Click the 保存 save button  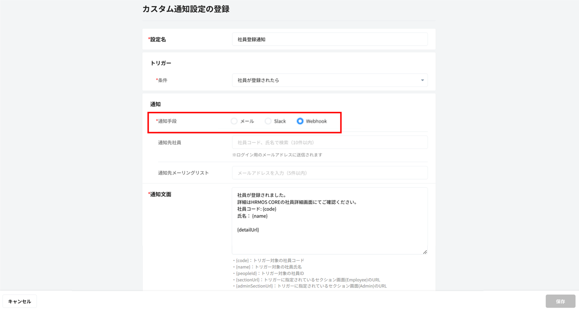tap(560, 301)
